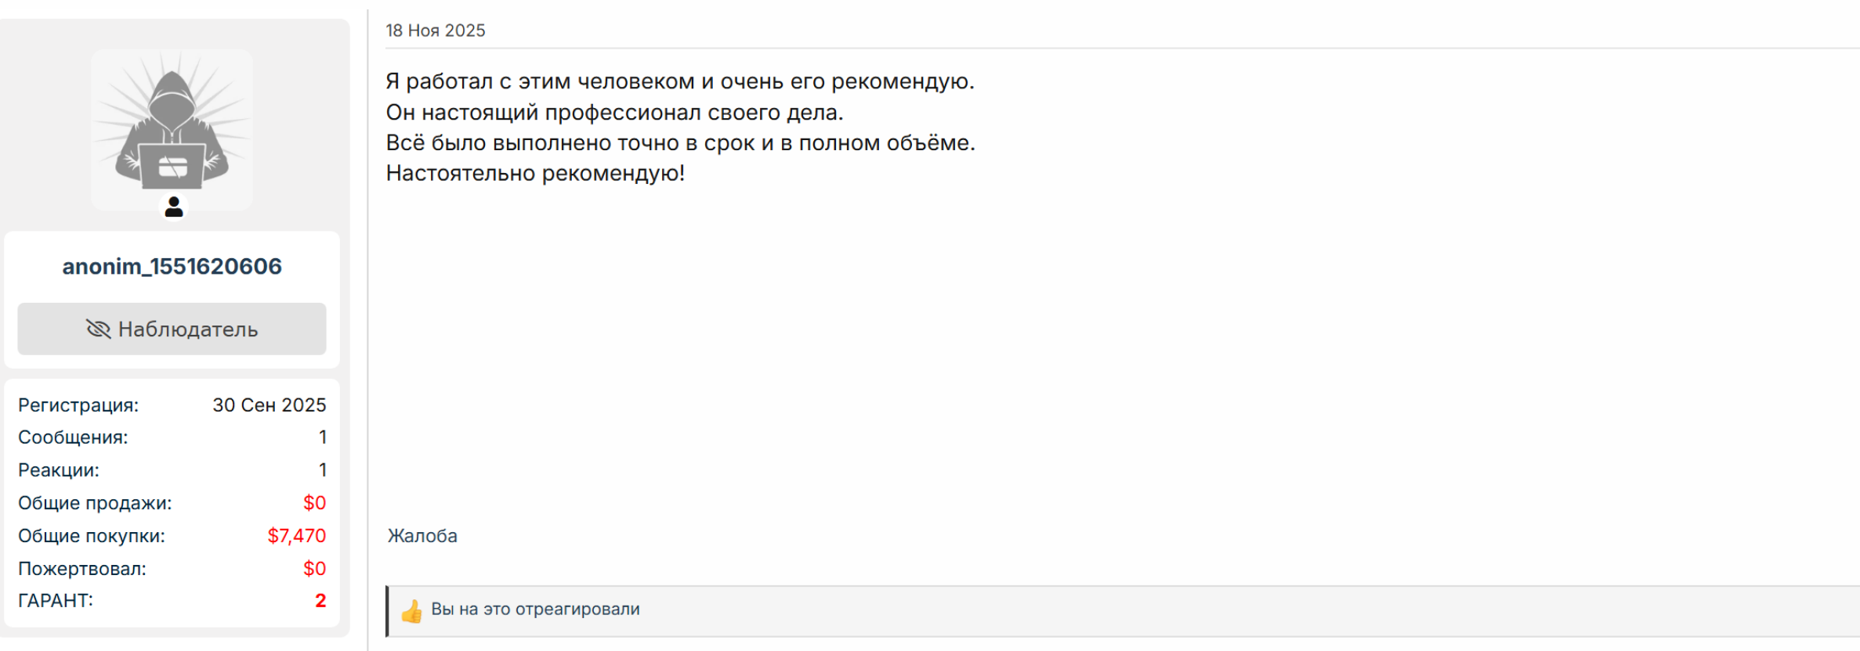1860x651 pixels.
Task: Click the crossed-out eye icon
Action: pyautogui.click(x=98, y=329)
